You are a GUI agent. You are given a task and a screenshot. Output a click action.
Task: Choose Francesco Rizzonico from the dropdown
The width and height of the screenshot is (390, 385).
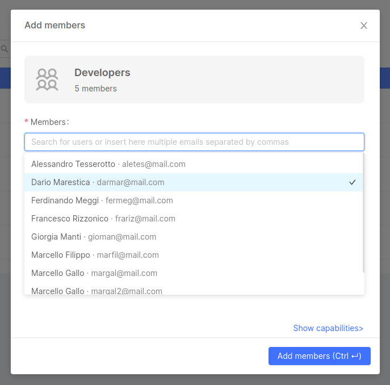coord(103,219)
